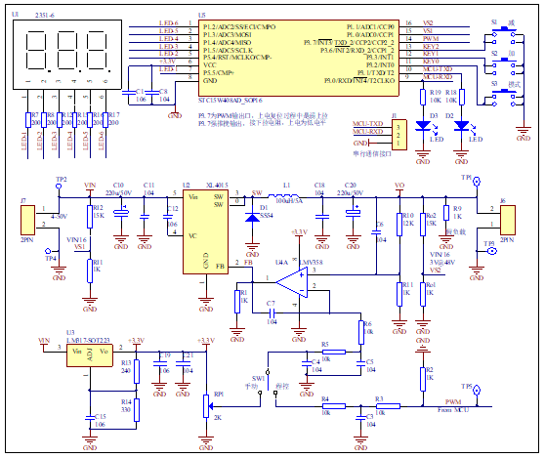The height and width of the screenshot is (458, 545).
Task: Click resistor R9 1K dummy load
Action: pos(446,213)
